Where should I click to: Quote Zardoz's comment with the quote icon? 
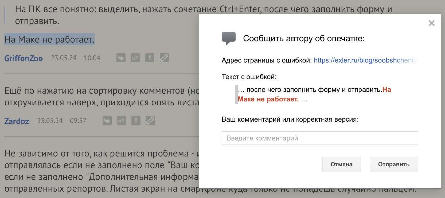(x=122, y=121)
